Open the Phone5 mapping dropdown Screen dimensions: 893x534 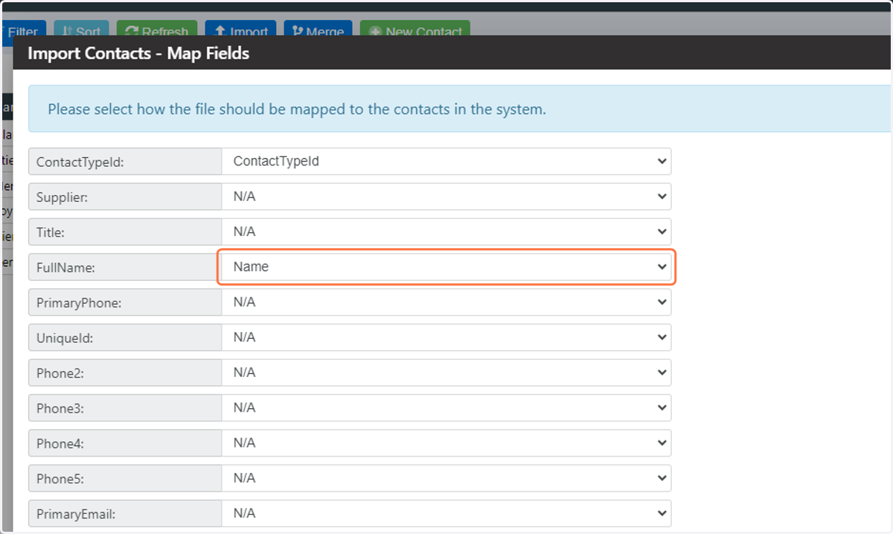[x=446, y=478]
